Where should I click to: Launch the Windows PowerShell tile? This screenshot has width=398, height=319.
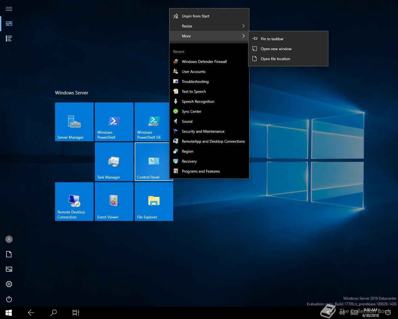114,122
